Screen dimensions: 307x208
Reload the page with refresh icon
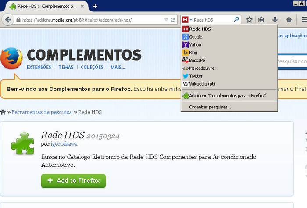pos(173,20)
